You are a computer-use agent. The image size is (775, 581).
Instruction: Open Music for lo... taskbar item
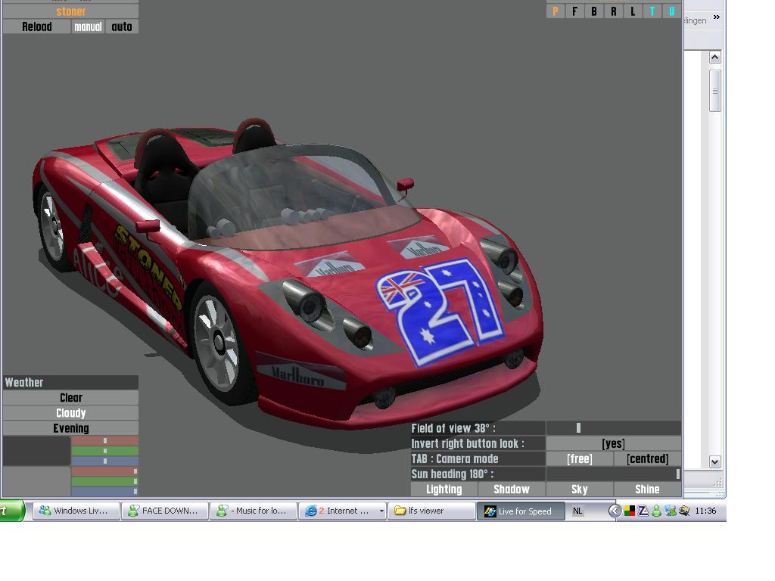coord(253,511)
